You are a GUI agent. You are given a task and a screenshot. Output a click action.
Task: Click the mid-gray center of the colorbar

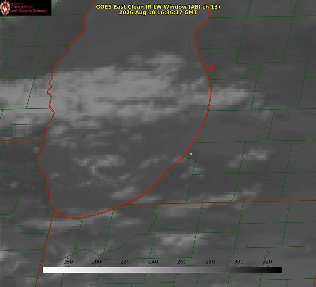point(162,270)
